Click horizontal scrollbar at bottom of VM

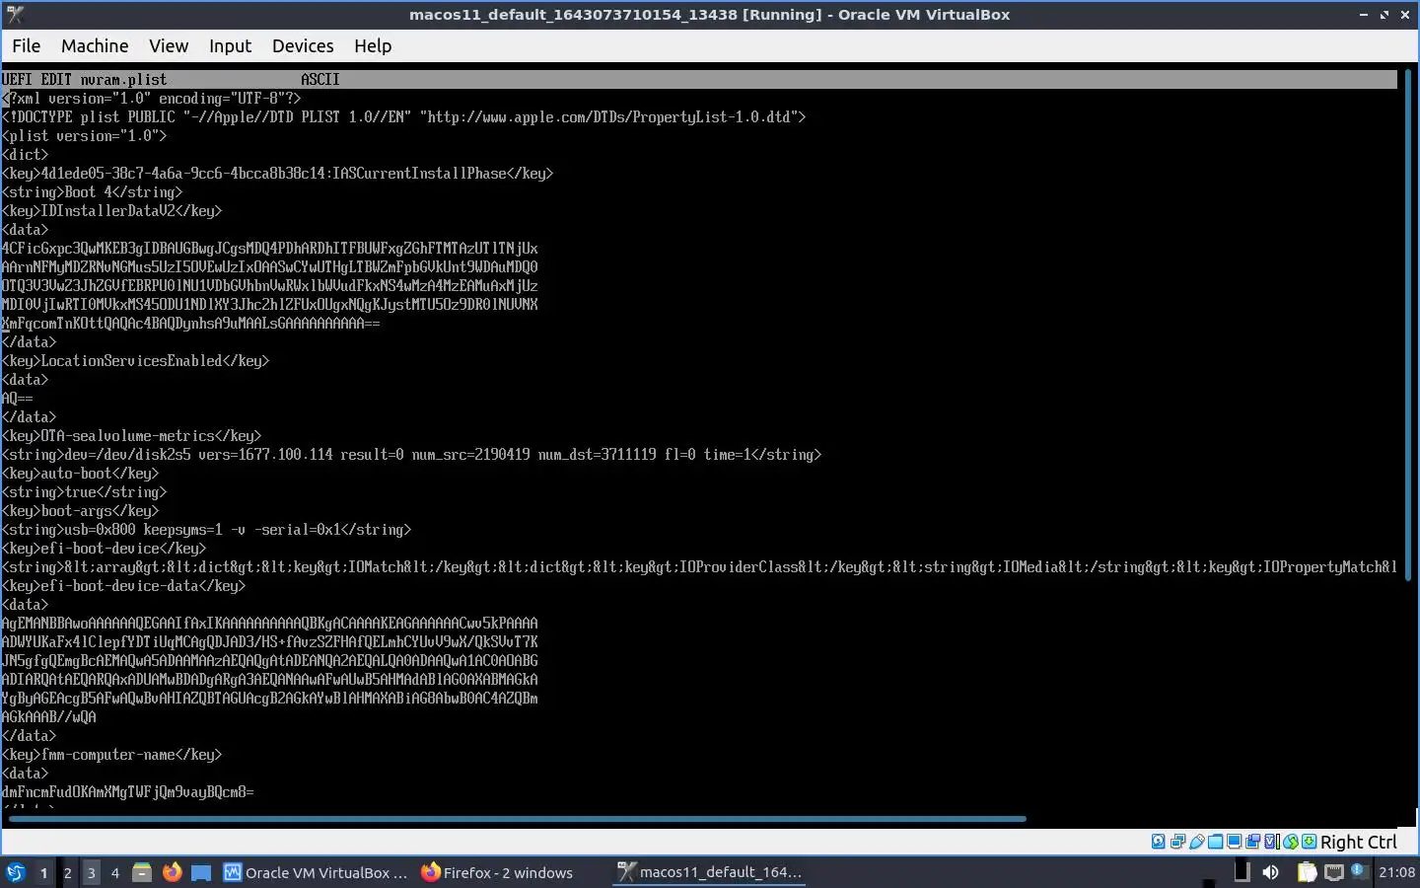(518, 818)
